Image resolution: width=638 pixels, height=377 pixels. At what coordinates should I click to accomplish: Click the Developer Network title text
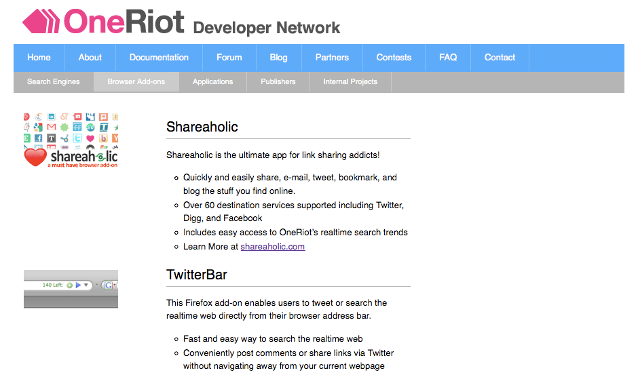pos(267,28)
